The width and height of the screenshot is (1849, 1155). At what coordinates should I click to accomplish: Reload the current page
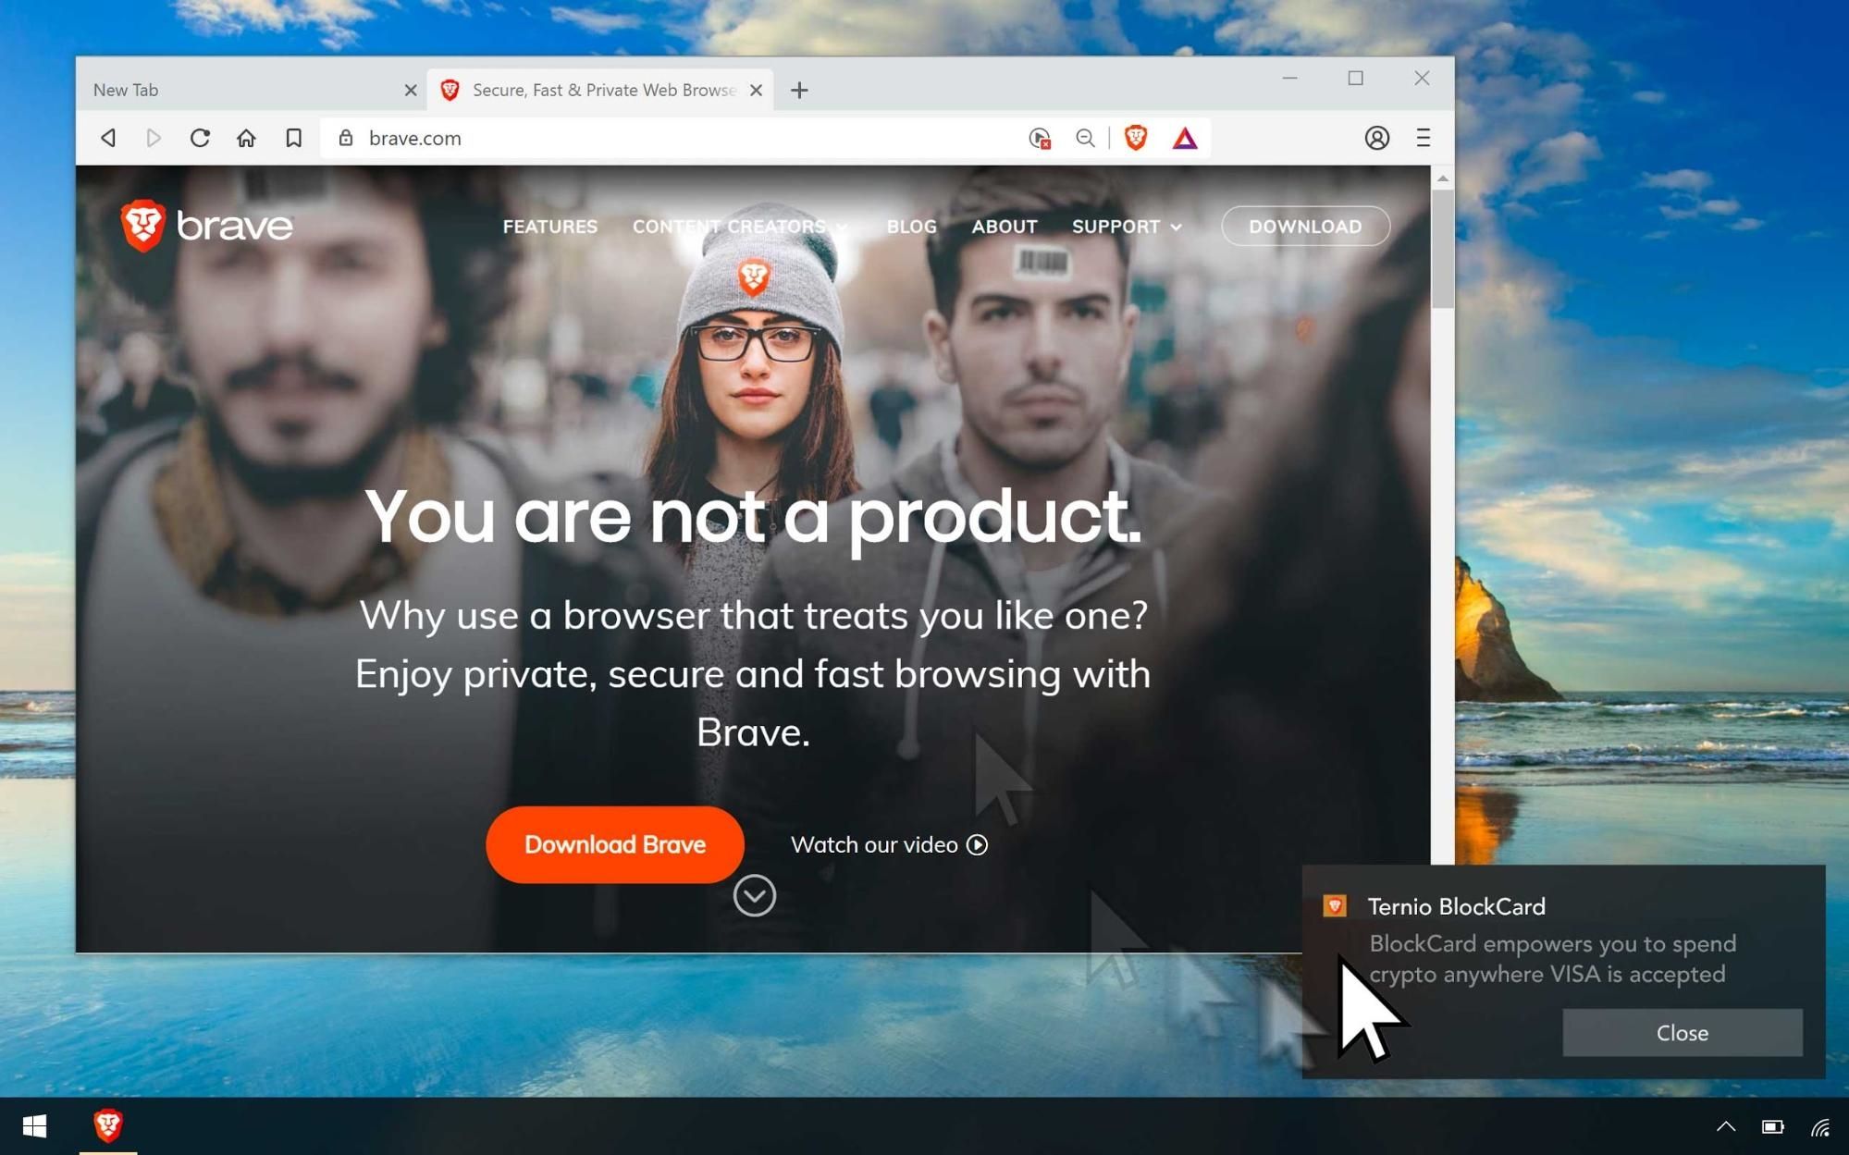pyautogui.click(x=200, y=138)
